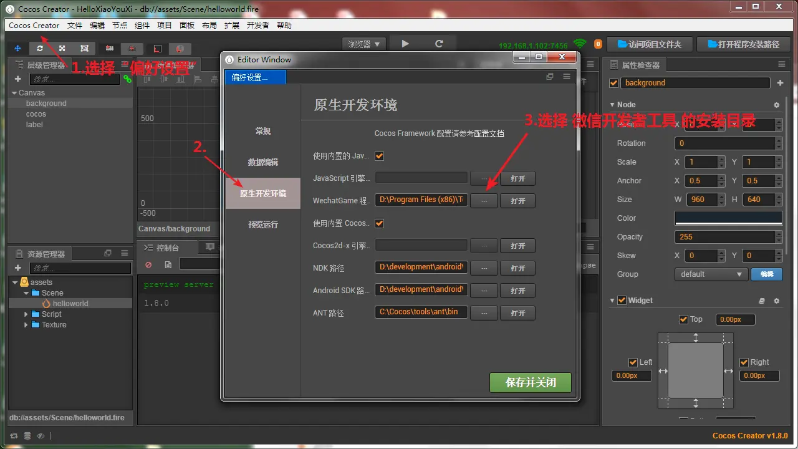This screenshot has width=798, height=449.
Task: Toggle the Widget Top alignment checkbox
Action: pos(683,319)
